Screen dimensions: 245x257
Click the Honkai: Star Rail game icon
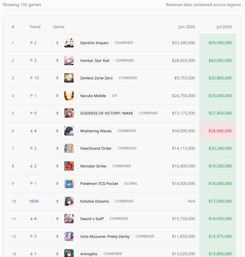pyautogui.click(x=69, y=60)
